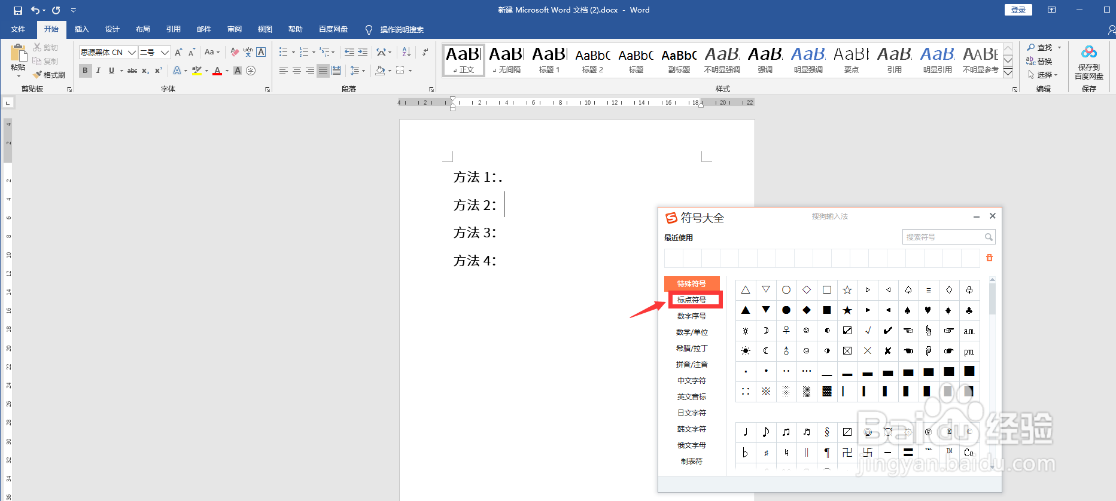Insert the hollow star symbol ☆

click(x=847, y=290)
